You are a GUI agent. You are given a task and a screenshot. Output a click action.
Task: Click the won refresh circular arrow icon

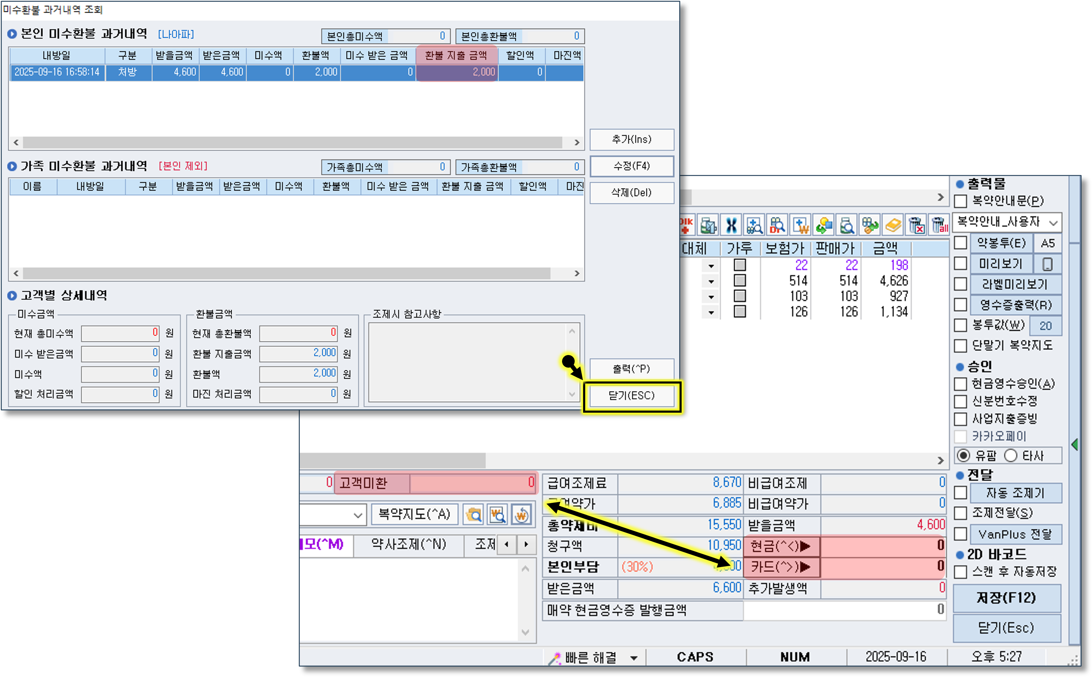[x=521, y=515]
